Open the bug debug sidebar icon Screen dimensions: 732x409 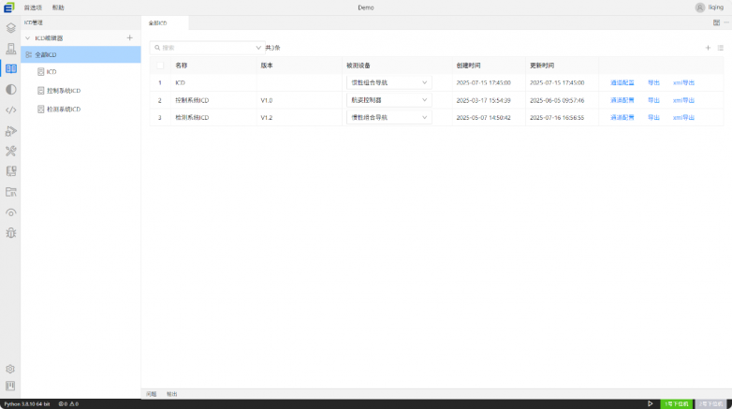(x=10, y=232)
